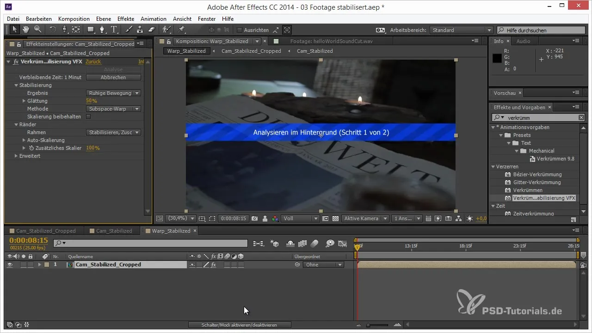Select the Pan Behind anchor tool
This screenshot has height=333, width=592.
click(76, 30)
